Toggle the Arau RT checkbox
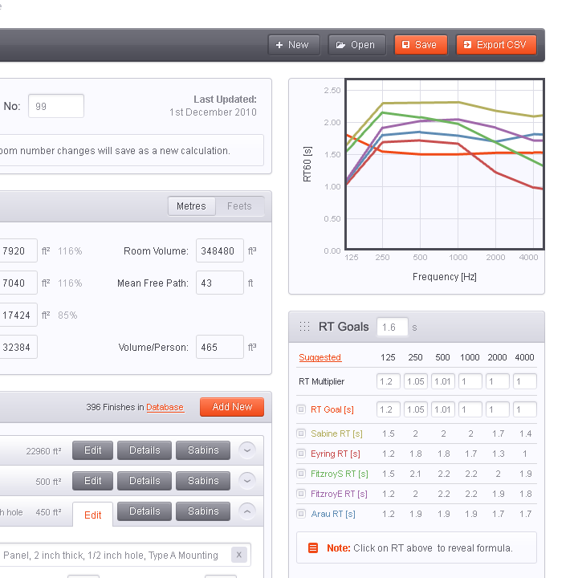This screenshot has width=578, height=578. click(301, 514)
